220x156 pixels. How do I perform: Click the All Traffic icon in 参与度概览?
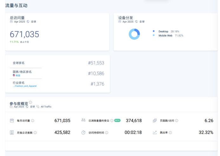click(38, 107)
